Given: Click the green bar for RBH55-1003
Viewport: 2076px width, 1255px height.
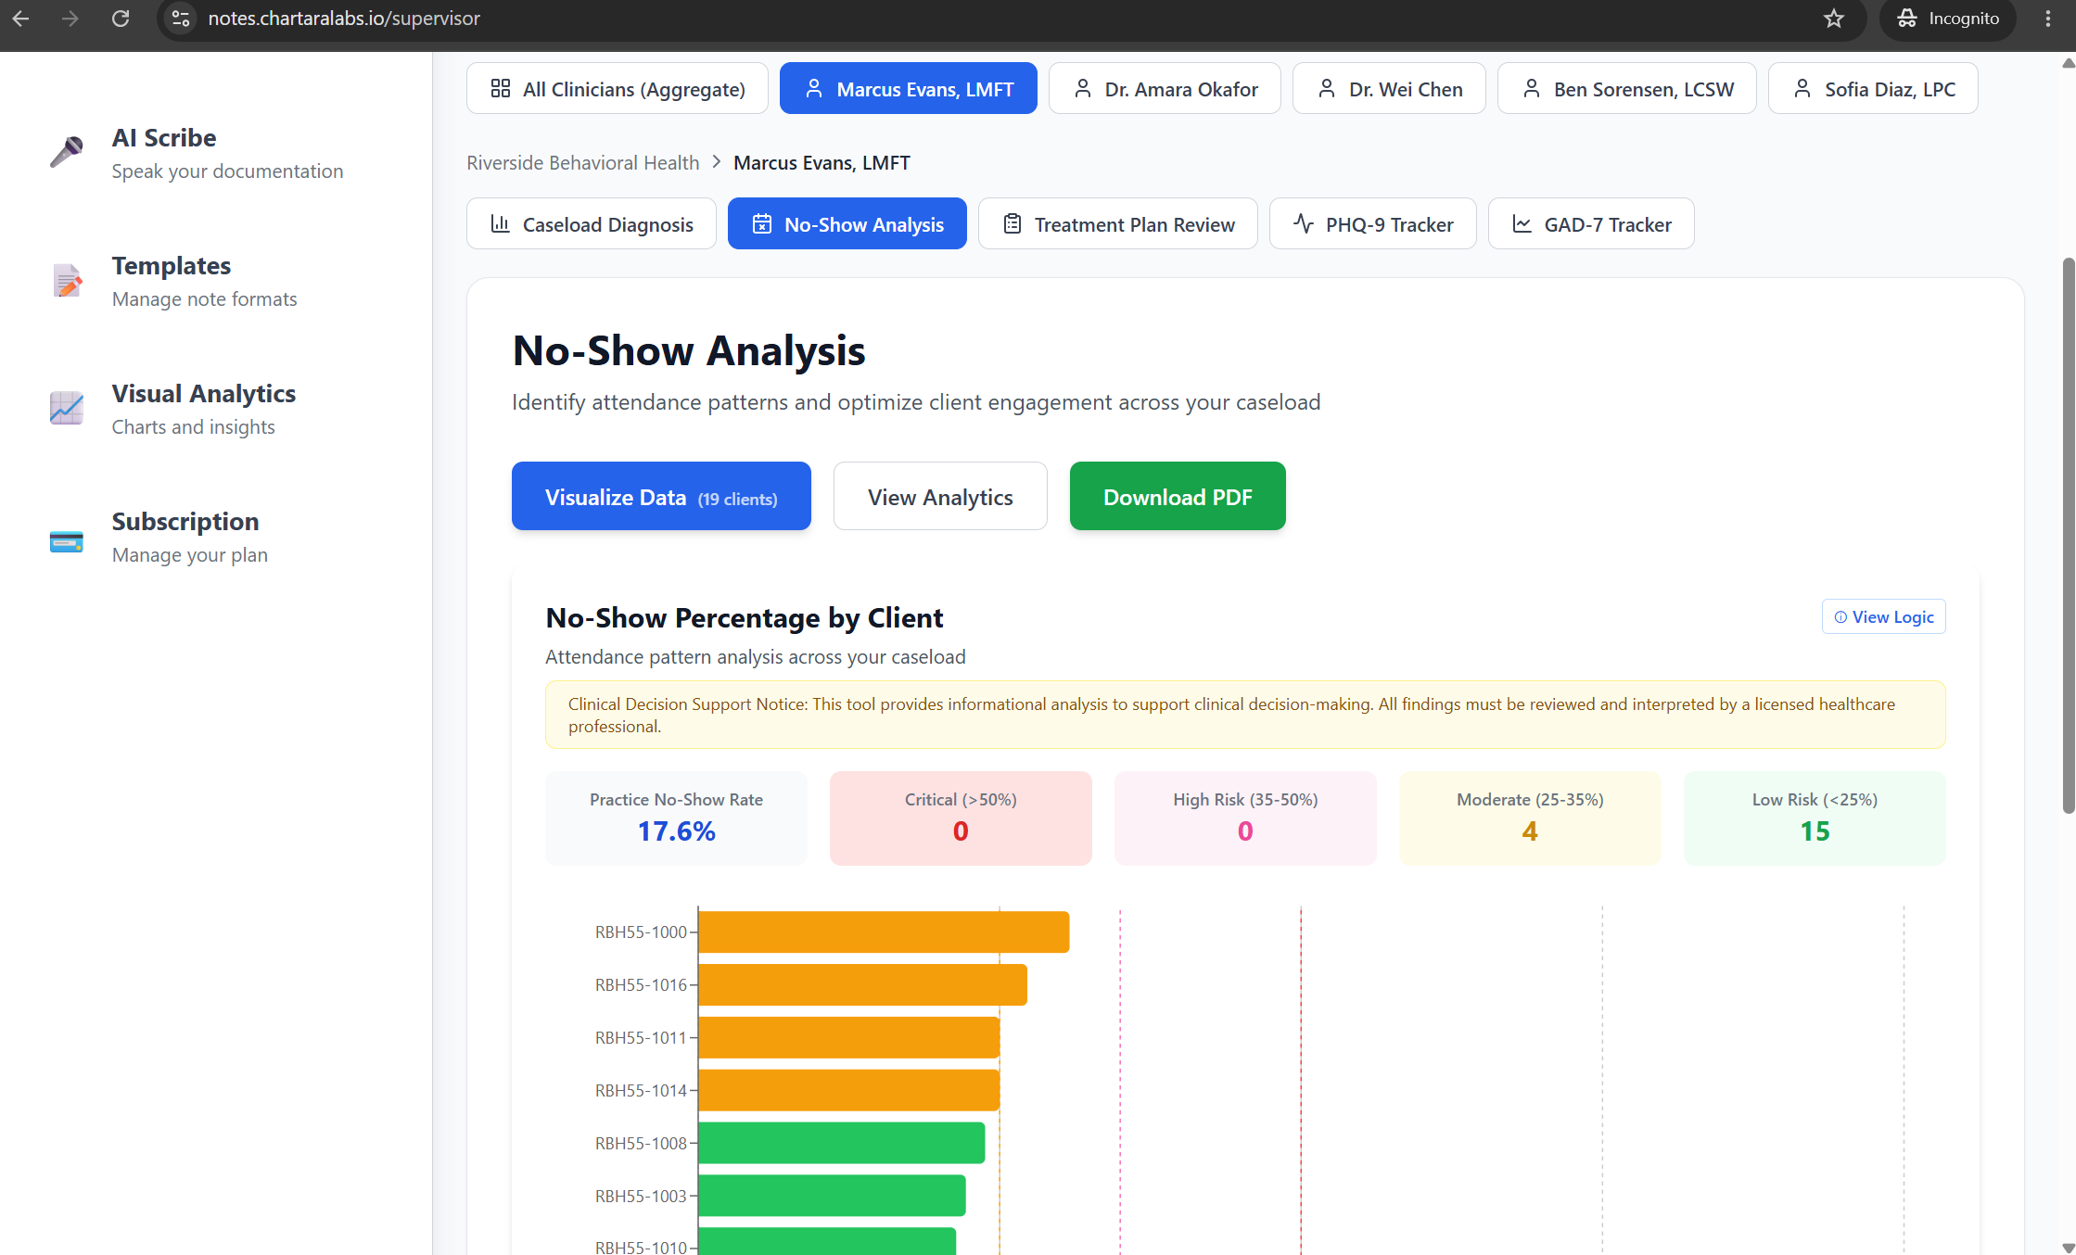Looking at the screenshot, I should tap(832, 1196).
